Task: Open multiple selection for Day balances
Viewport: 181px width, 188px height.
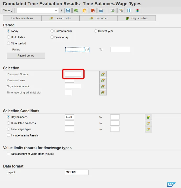Action: point(148,117)
